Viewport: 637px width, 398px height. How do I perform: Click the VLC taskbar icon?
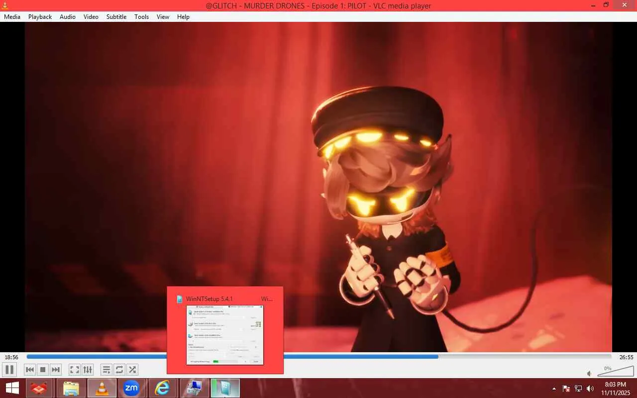pos(102,388)
